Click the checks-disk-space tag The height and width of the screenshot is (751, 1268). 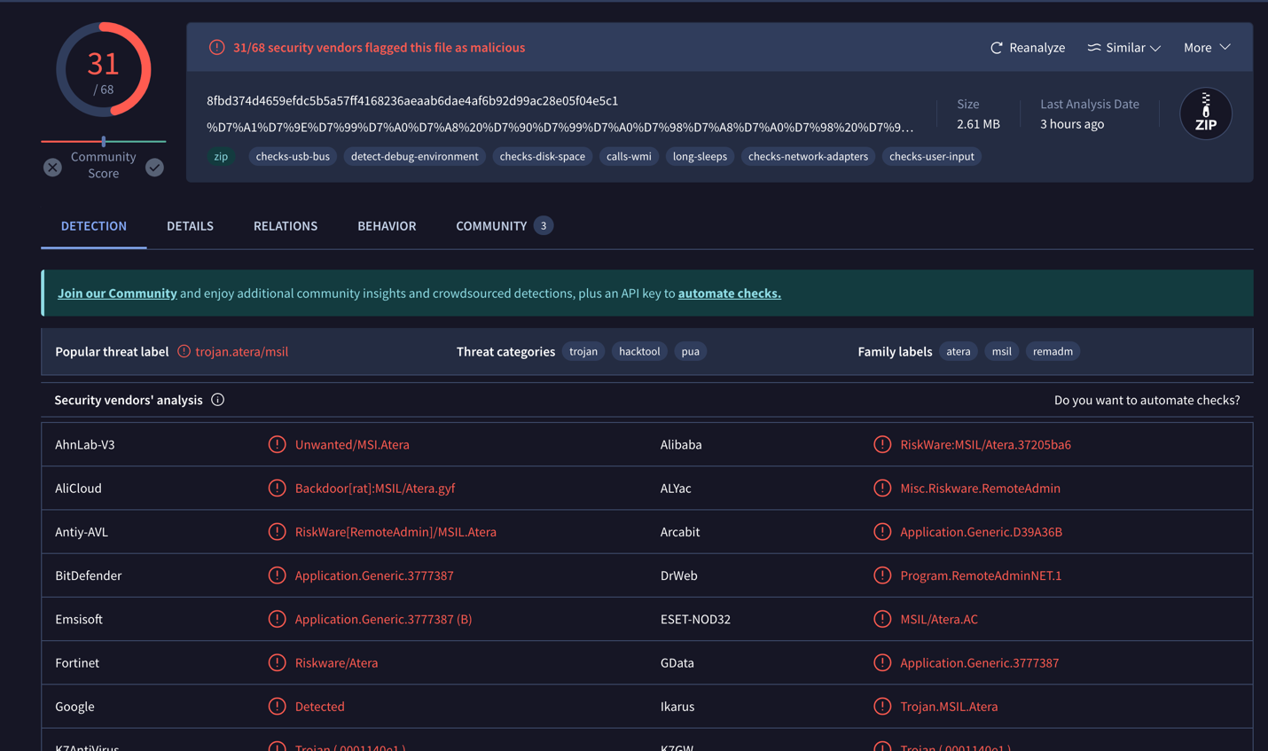[543, 156]
